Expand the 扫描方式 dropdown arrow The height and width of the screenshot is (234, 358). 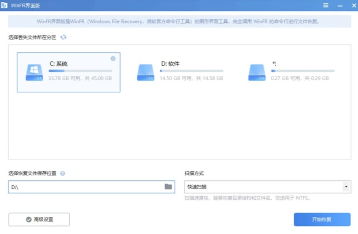point(346,187)
